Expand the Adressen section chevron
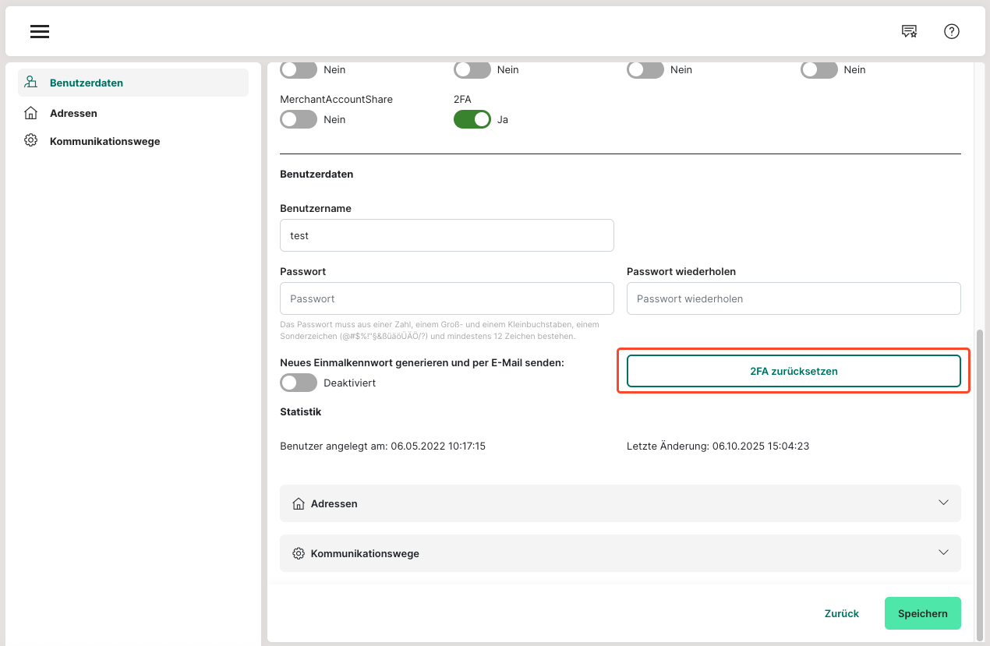This screenshot has width=990, height=646. coord(943,503)
